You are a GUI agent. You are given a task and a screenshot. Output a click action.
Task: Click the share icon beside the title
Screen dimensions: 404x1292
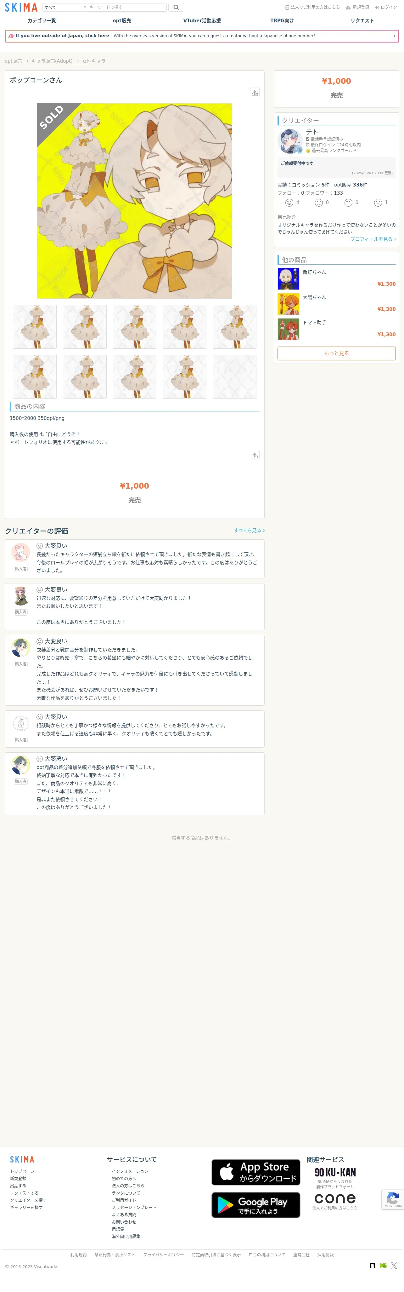point(254,93)
